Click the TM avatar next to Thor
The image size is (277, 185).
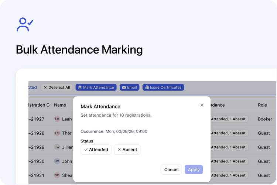[x=57, y=133]
